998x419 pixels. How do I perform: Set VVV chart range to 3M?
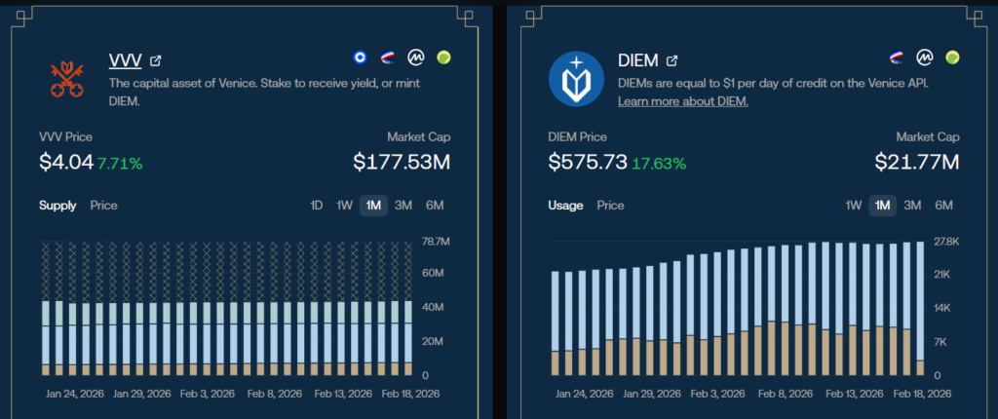[403, 206]
